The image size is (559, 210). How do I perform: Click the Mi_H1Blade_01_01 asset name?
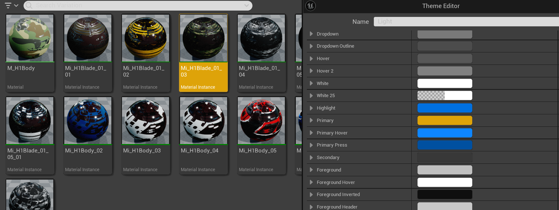pyautogui.click(x=86, y=71)
